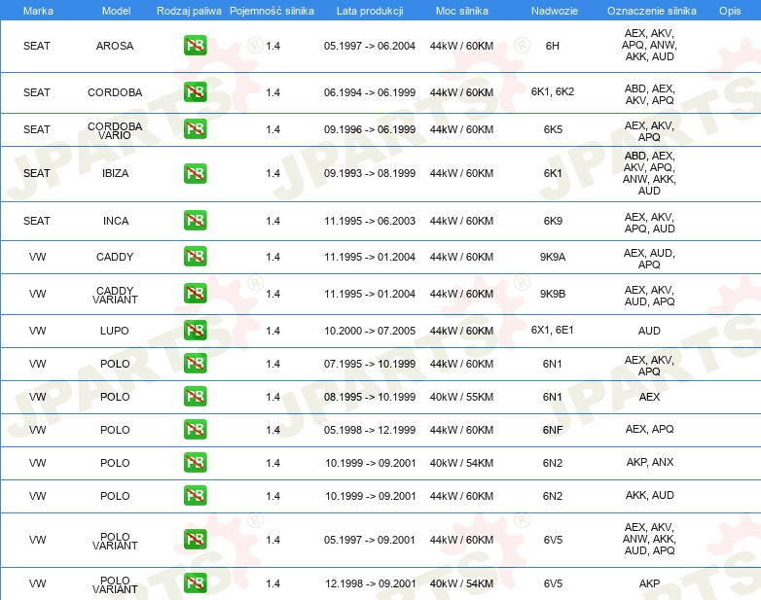Select the Pojemność silnika column header
Screen dimensions: 761x600
point(272,11)
